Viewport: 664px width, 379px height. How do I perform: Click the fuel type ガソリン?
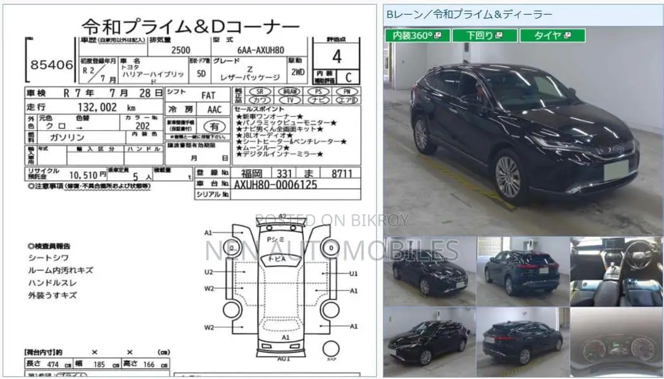(67, 137)
